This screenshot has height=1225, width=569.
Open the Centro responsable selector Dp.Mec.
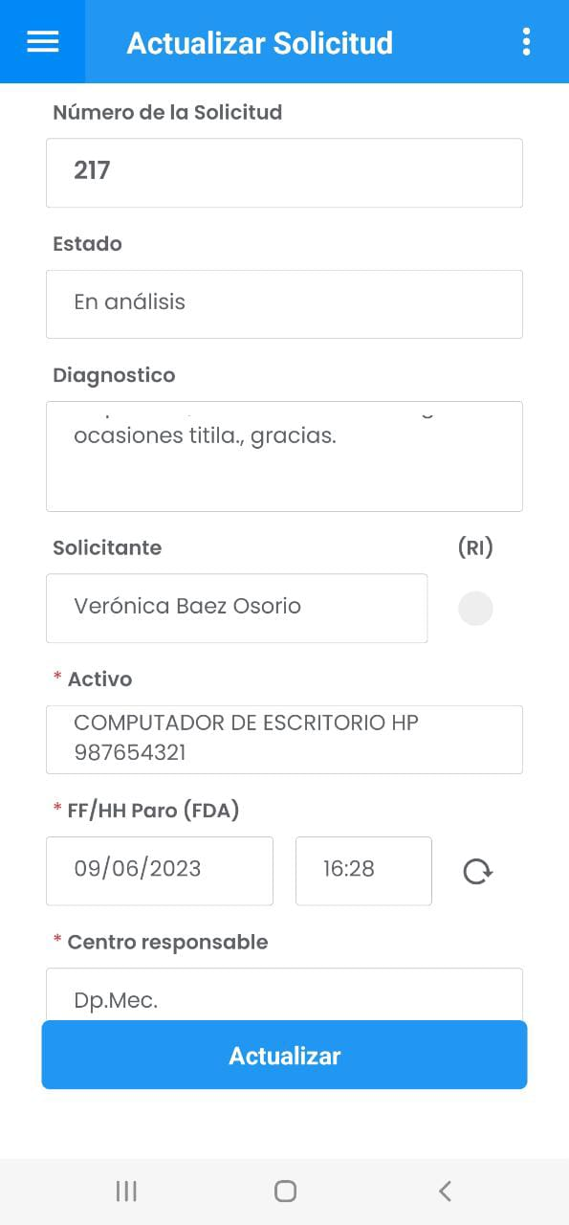click(284, 995)
